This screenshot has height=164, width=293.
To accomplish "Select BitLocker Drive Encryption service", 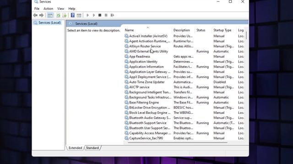I will [x=150, y=108].
